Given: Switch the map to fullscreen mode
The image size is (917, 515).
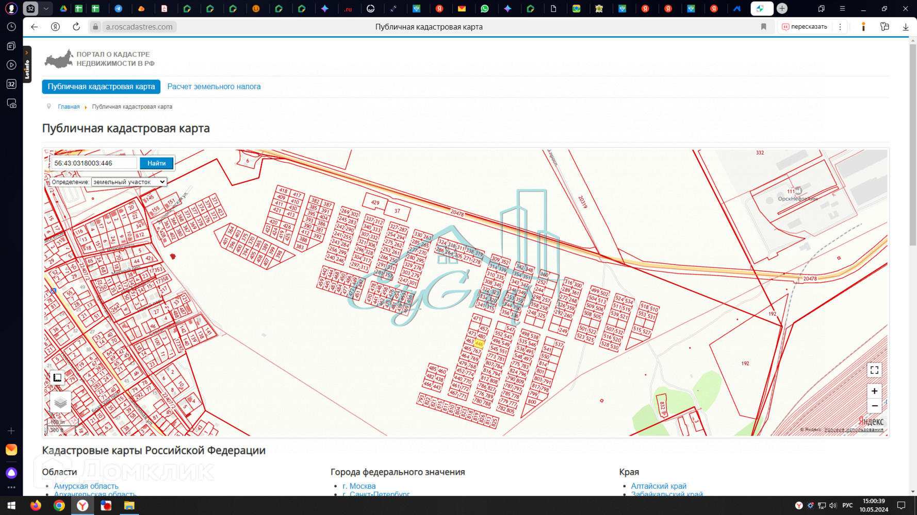Looking at the screenshot, I should pyautogui.click(x=874, y=370).
